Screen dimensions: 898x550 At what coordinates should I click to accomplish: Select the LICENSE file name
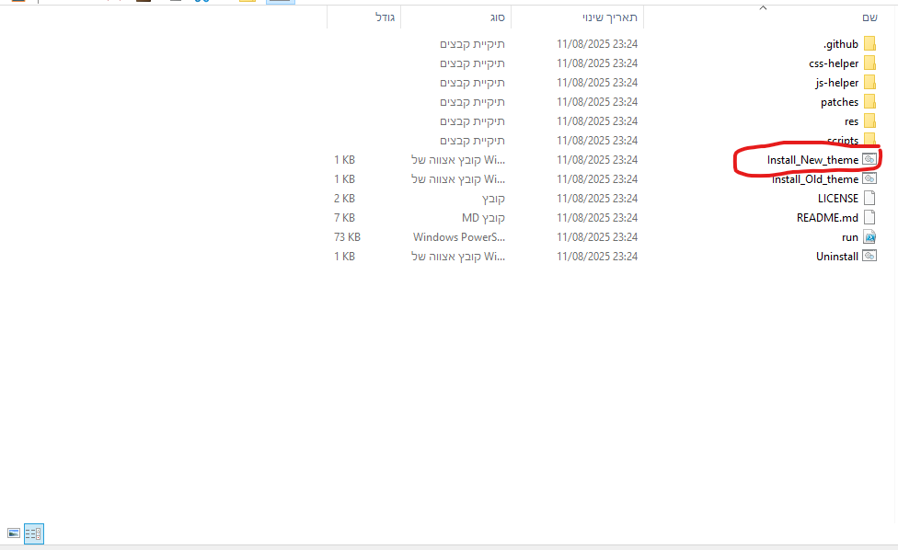click(838, 199)
